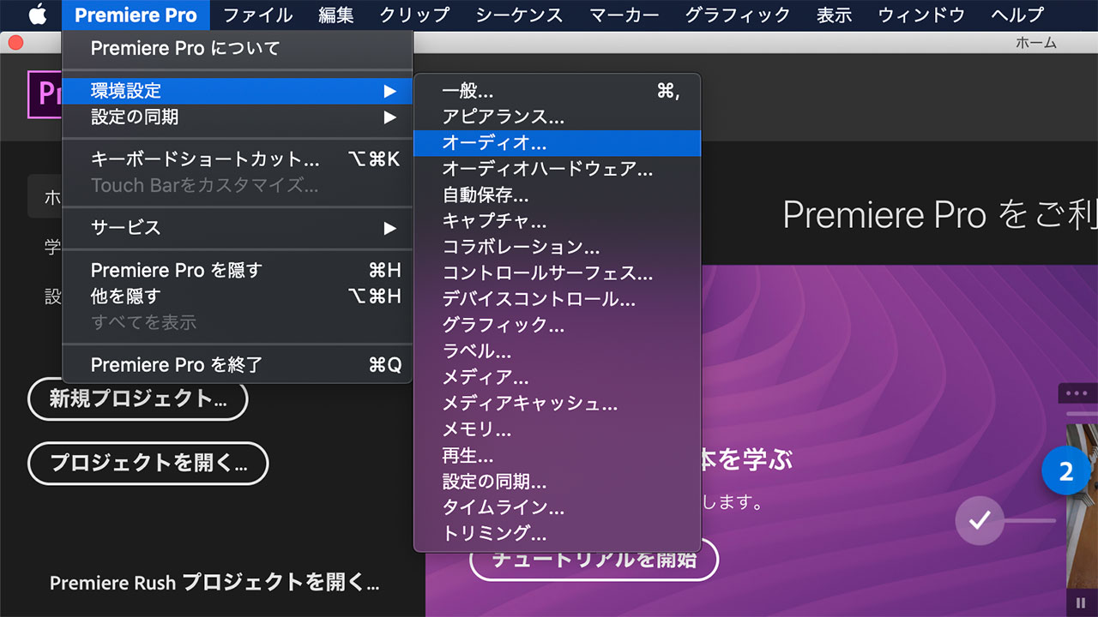This screenshot has width=1098, height=617.
Task: Open メディア… preferences
Action: [x=557, y=377]
